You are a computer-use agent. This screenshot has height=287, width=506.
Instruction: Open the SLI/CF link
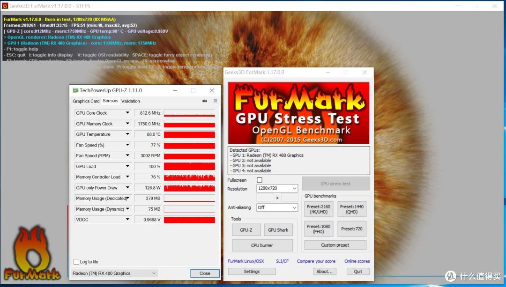pos(283,261)
